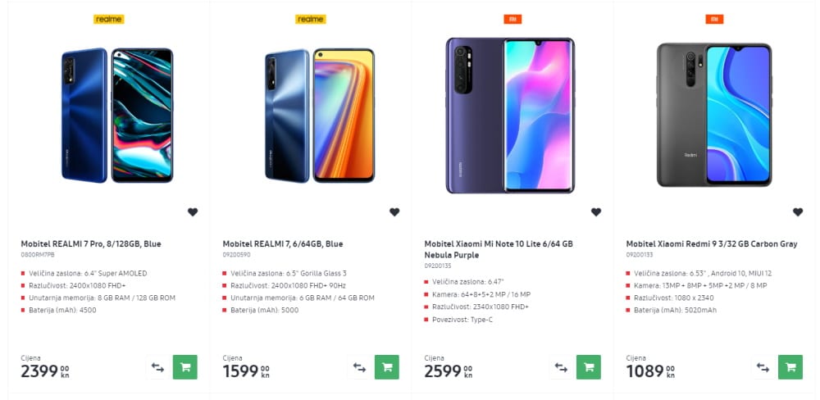Viewport: 820px width, 400px height.
Task: Open Mobitel REALMI 7 Pro, 8/128GB, Blue title
Action: (x=91, y=243)
